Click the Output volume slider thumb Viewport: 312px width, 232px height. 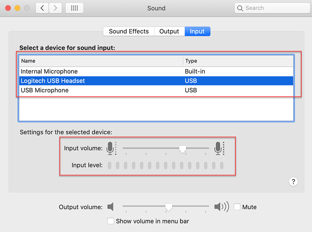[x=168, y=207]
